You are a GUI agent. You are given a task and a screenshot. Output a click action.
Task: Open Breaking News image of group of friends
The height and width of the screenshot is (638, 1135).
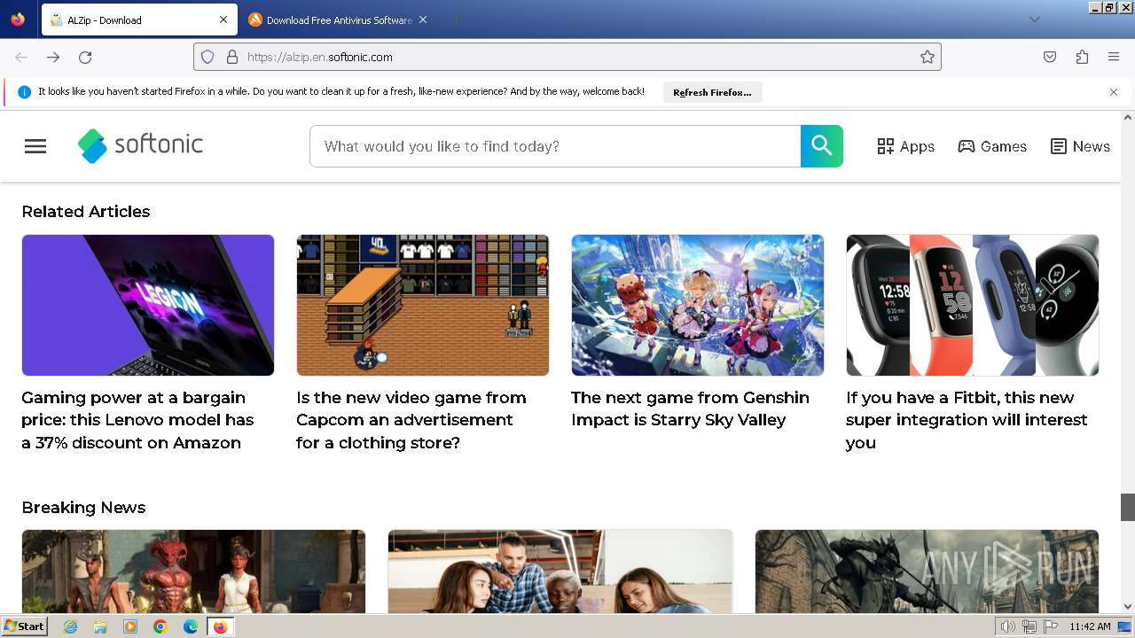point(560,572)
